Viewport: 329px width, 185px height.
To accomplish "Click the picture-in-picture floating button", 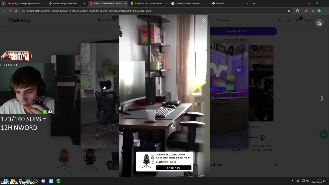I will coord(319,23).
